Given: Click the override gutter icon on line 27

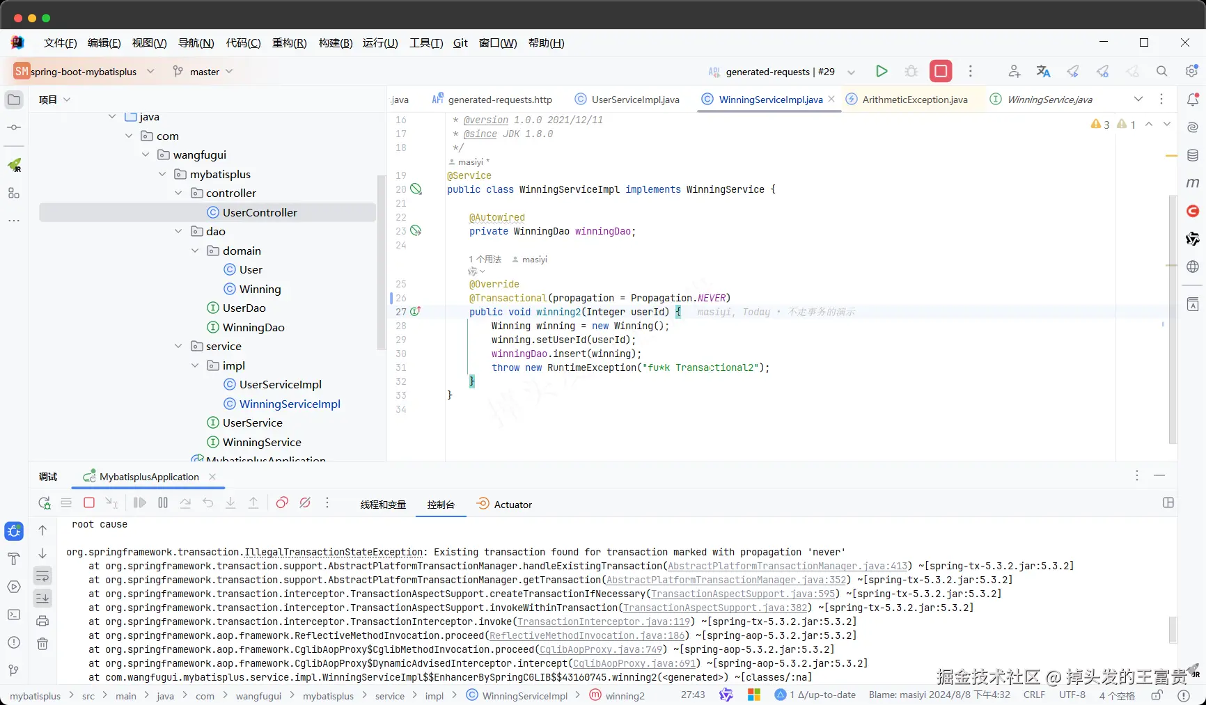Looking at the screenshot, I should pyautogui.click(x=416, y=312).
